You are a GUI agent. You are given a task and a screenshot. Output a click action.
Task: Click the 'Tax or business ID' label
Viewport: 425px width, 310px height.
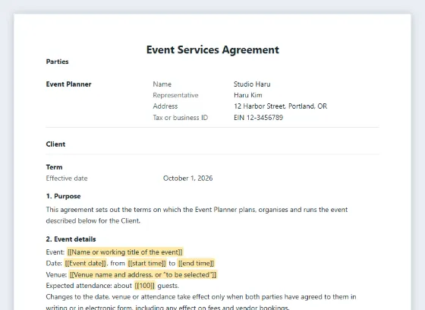click(181, 118)
